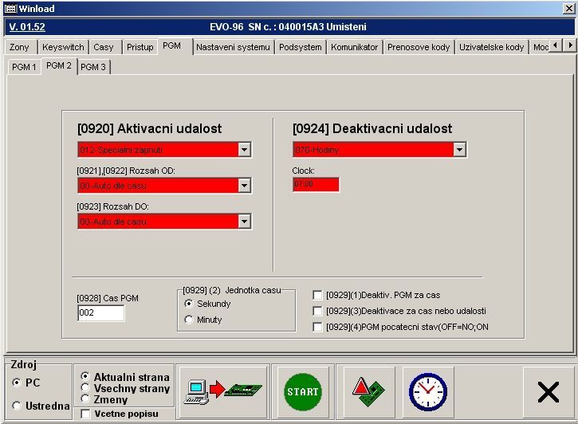The height and width of the screenshot is (424, 578).
Task: Open the clock time settings icon
Action: (x=428, y=391)
